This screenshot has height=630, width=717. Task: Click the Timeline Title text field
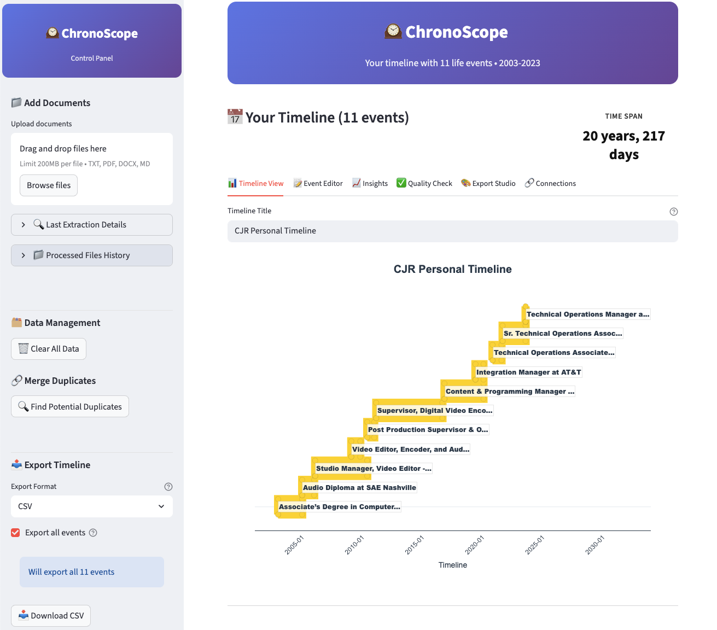pos(452,231)
